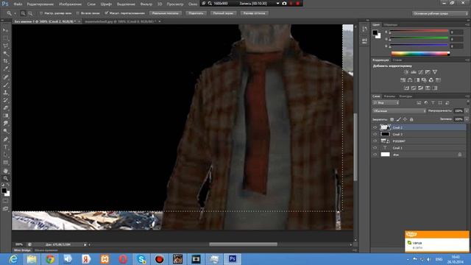
Task: Click the Zoom In mode icon
Action: coord(23,13)
